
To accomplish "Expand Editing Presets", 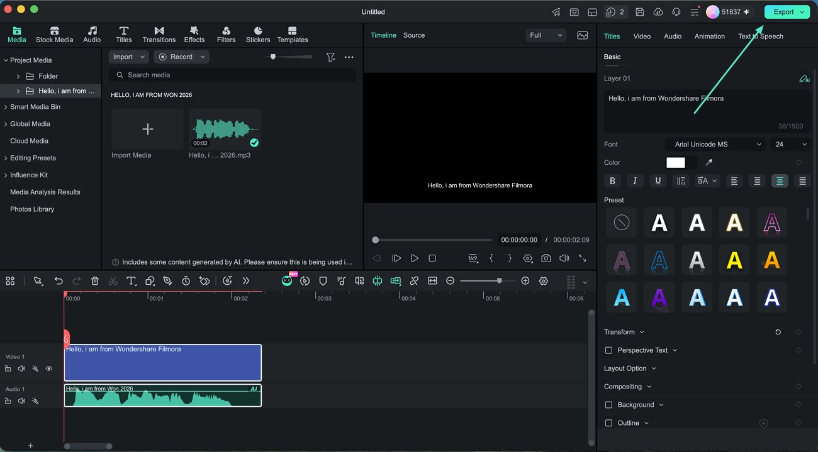I will [6, 158].
